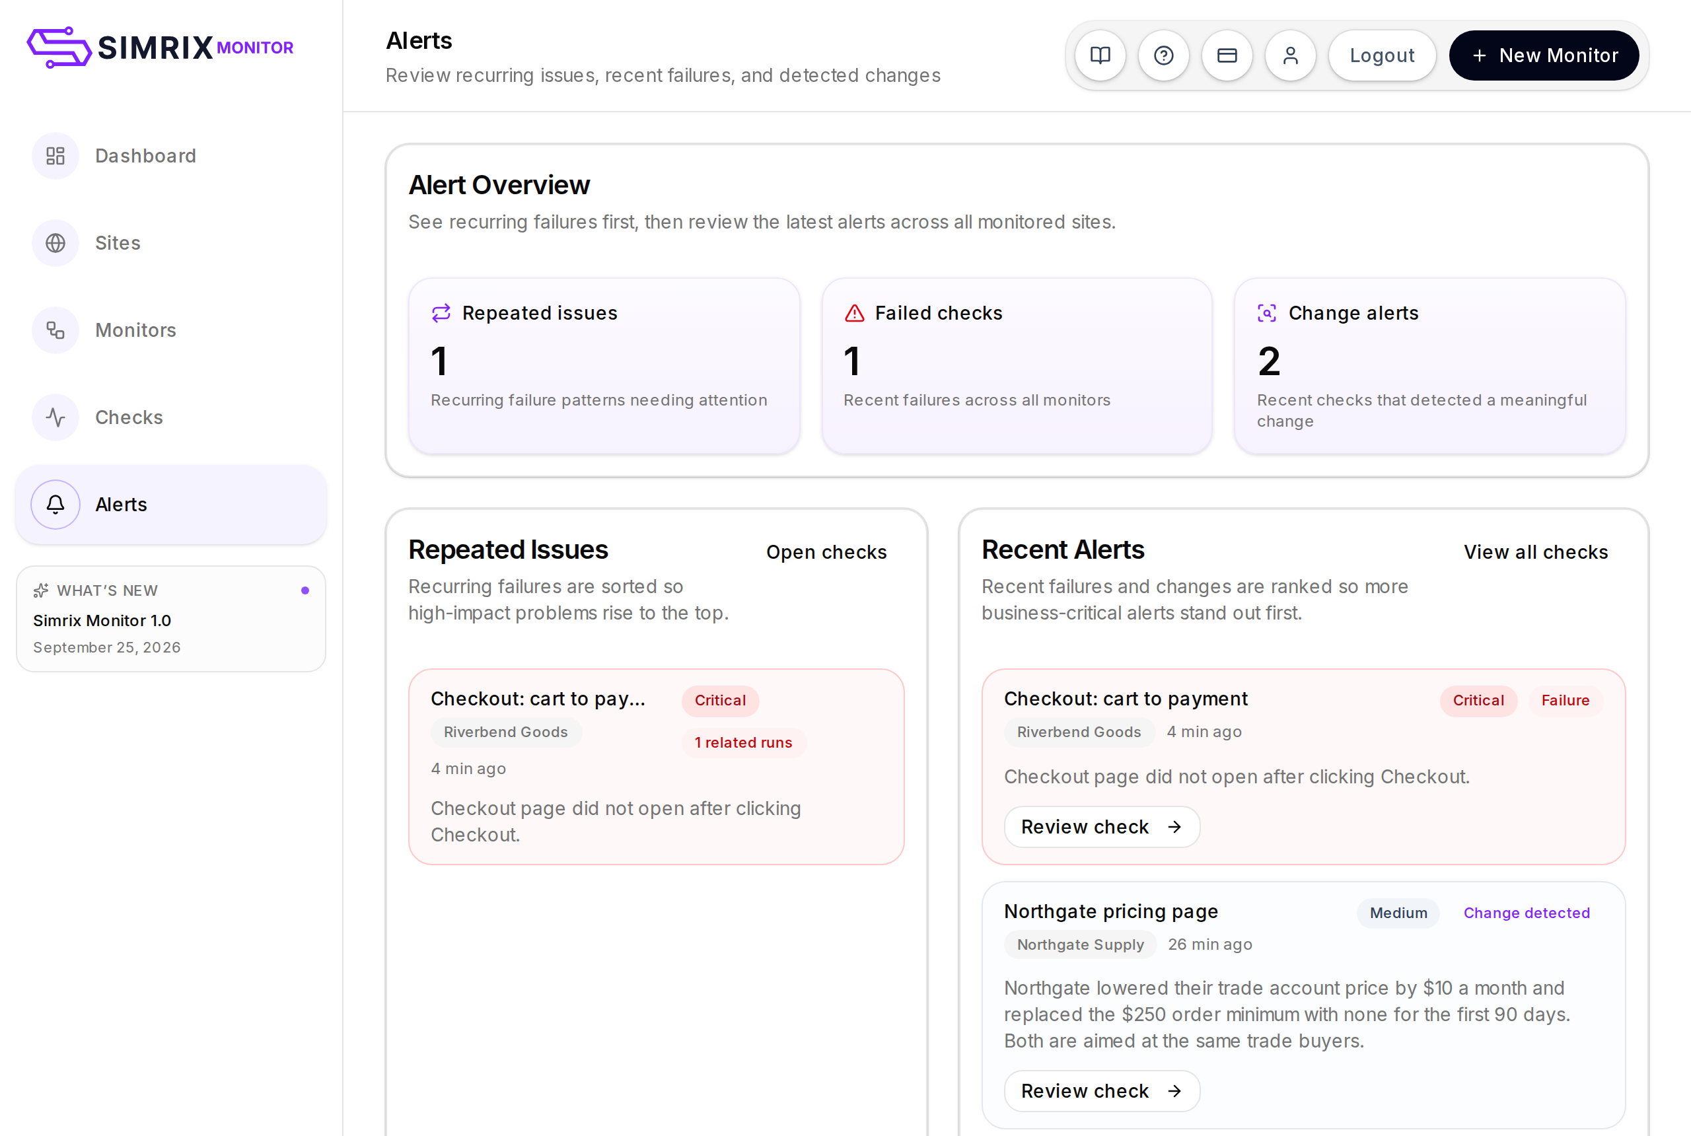
Task: Navigate to Monitors
Action: (171, 330)
